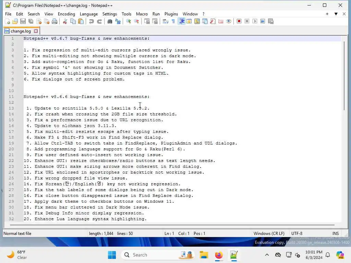Viewport: 351px width, 263px height.
Task: Click the Cut scissors icon
Action: pyautogui.click(x=65, y=22)
